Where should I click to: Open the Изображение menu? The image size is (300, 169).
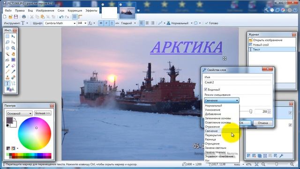[x=45, y=10]
